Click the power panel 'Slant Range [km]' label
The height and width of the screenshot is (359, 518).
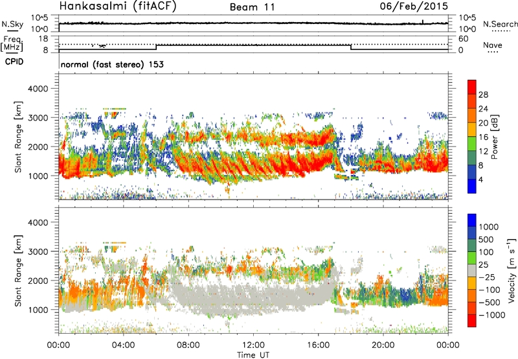(x=18, y=137)
